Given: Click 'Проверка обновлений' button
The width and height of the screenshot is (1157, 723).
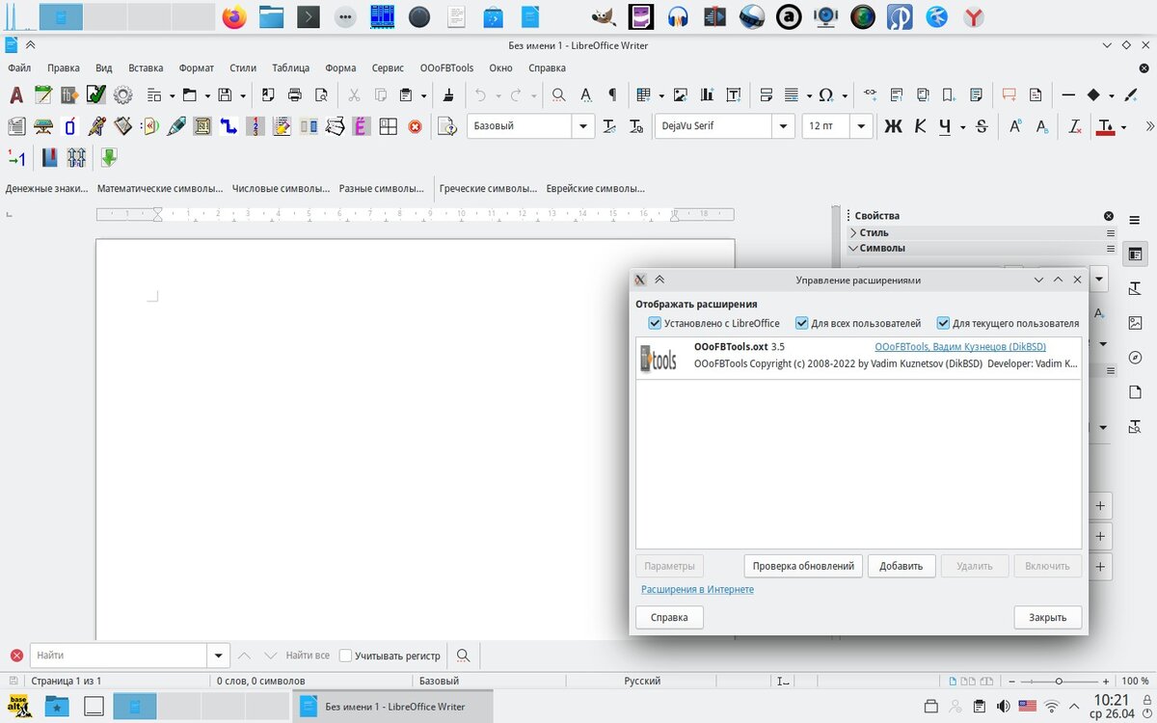Looking at the screenshot, I should pos(803,566).
